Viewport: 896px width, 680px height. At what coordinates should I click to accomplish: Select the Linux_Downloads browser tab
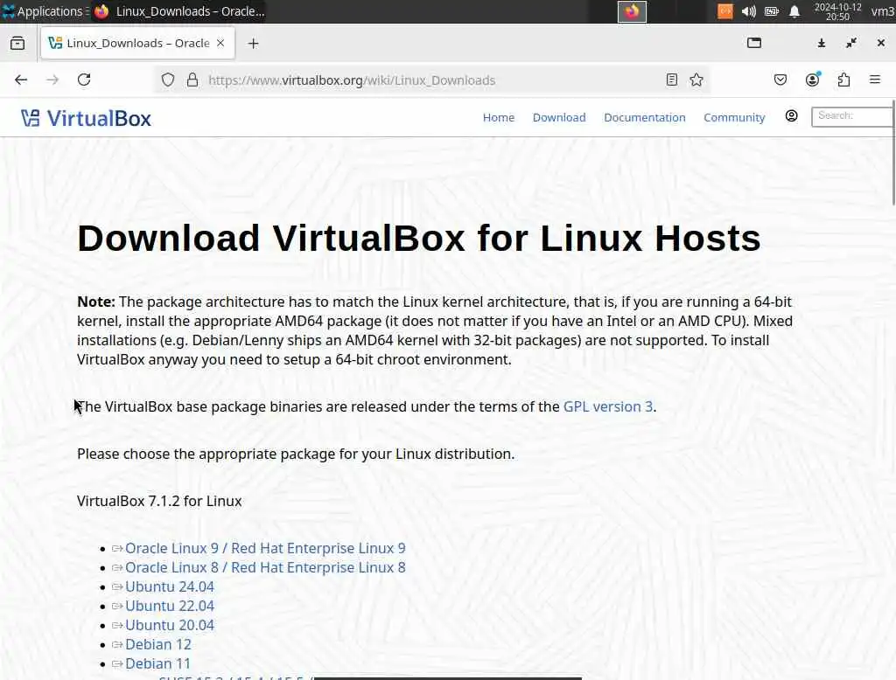click(137, 44)
